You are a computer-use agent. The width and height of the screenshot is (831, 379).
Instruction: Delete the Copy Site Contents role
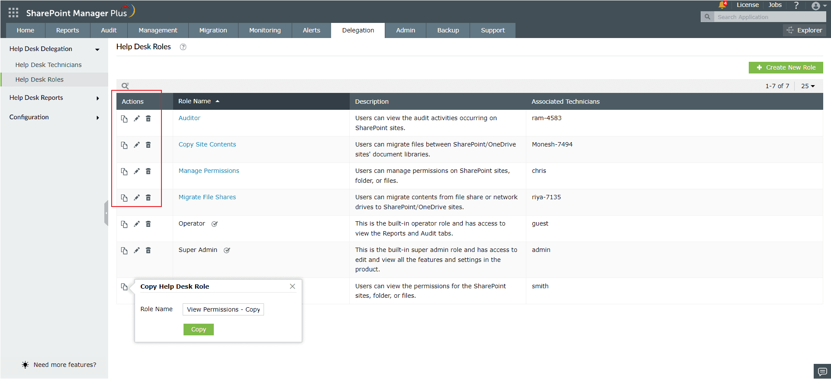148,145
